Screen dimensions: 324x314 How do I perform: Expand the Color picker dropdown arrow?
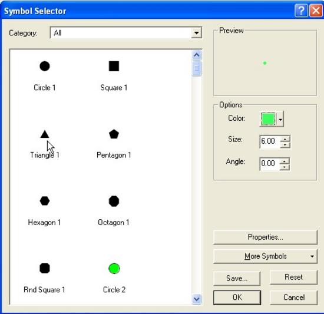280,119
